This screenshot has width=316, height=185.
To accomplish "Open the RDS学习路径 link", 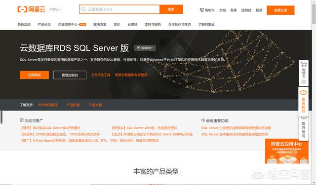I will pos(47,105).
